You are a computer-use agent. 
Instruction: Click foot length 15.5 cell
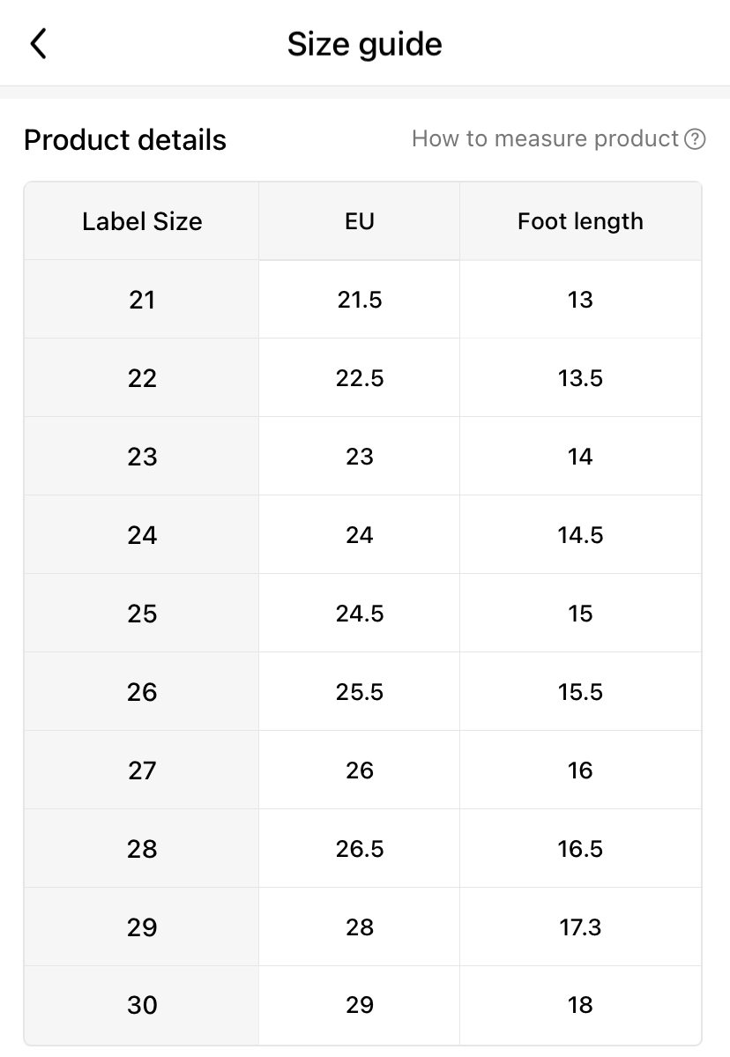coord(580,692)
